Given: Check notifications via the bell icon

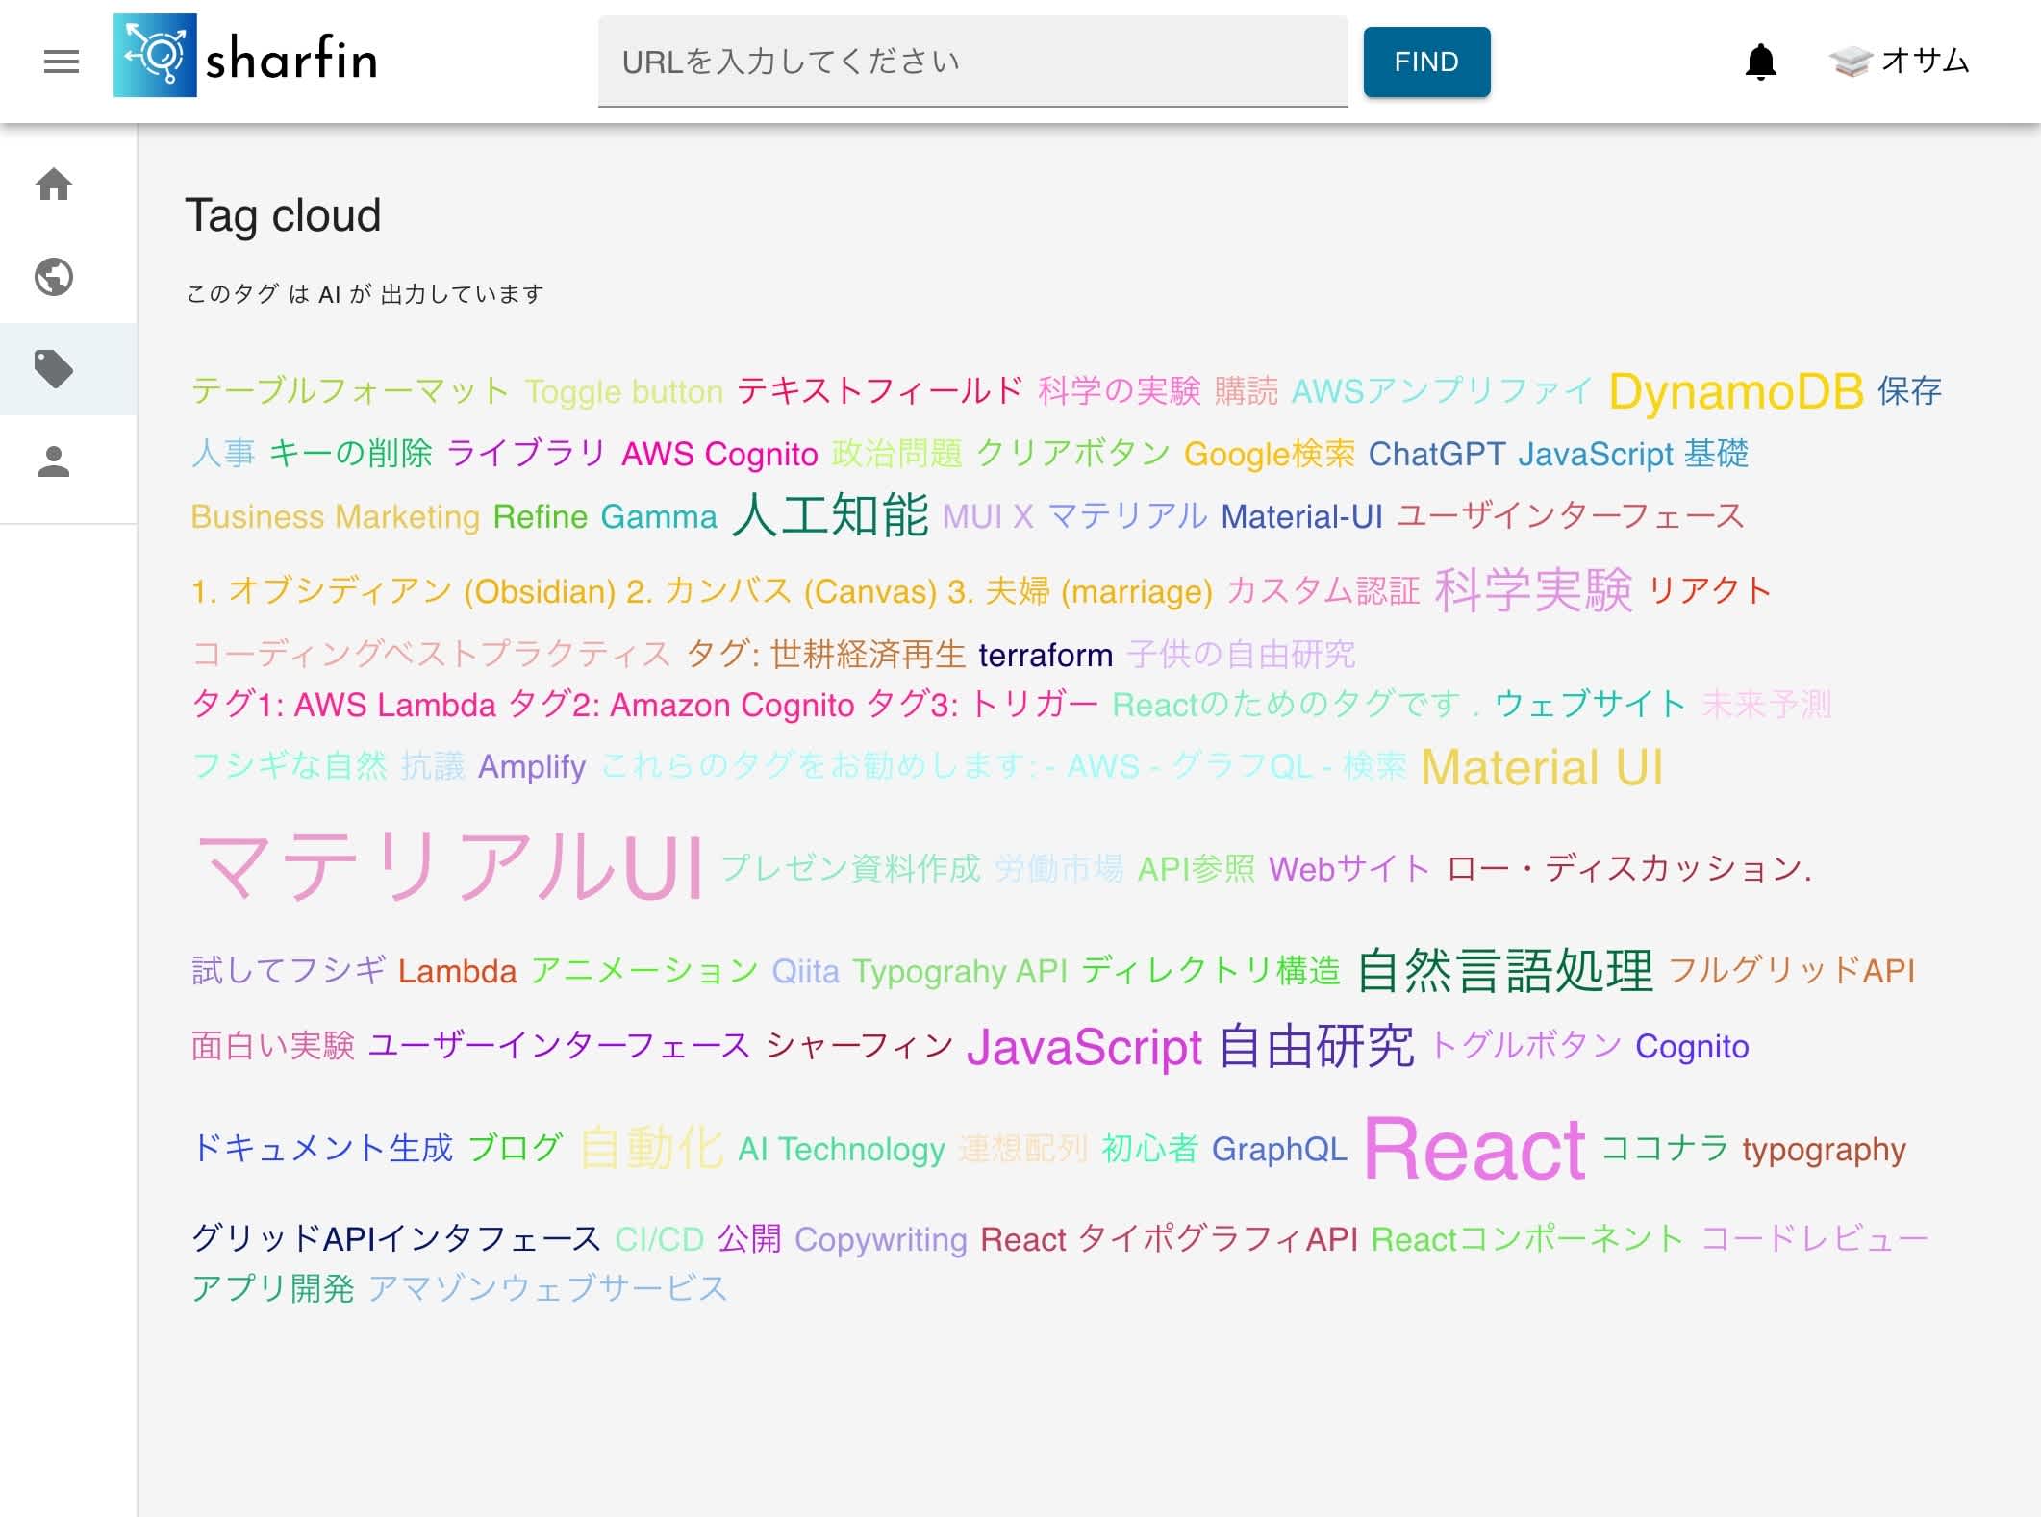Looking at the screenshot, I should click(x=1760, y=61).
